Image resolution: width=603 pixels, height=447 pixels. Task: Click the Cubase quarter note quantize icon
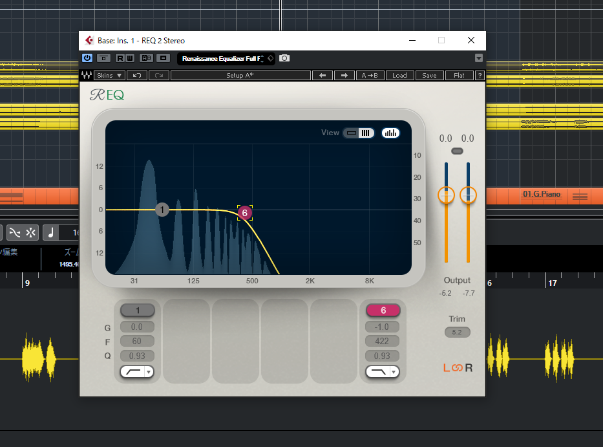(x=51, y=232)
